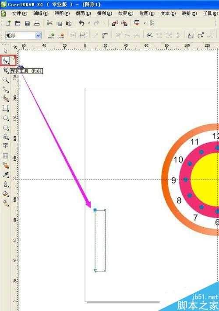Choose the Ellipse tool in toolbox
Viewport: 219px width, 311px height.
point(6,118)
